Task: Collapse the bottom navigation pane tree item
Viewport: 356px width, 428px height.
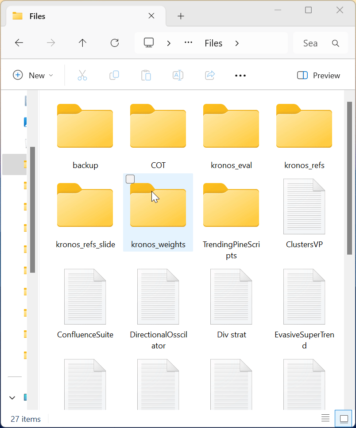Action: [12, 397]
